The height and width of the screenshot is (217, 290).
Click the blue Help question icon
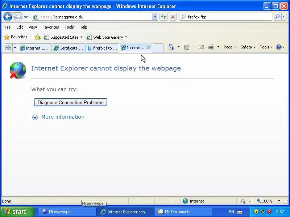pos(278,47)
